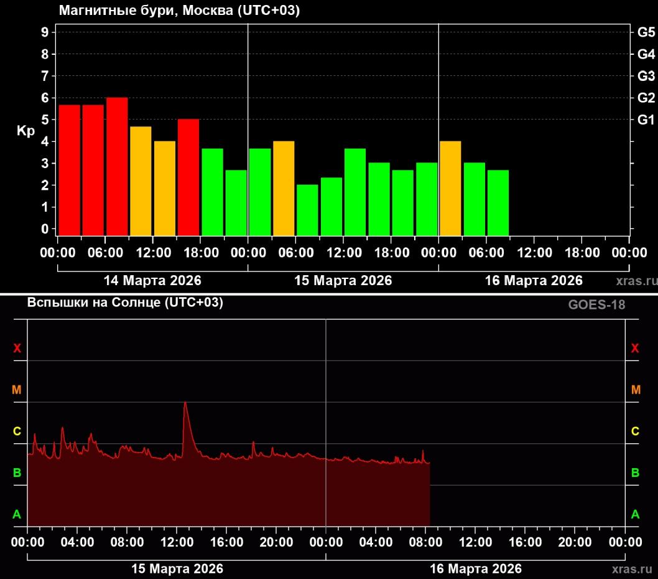The height and width of the screenshot is (579, 658).
Task: Click the orange M class label on right
Action: 636,390
